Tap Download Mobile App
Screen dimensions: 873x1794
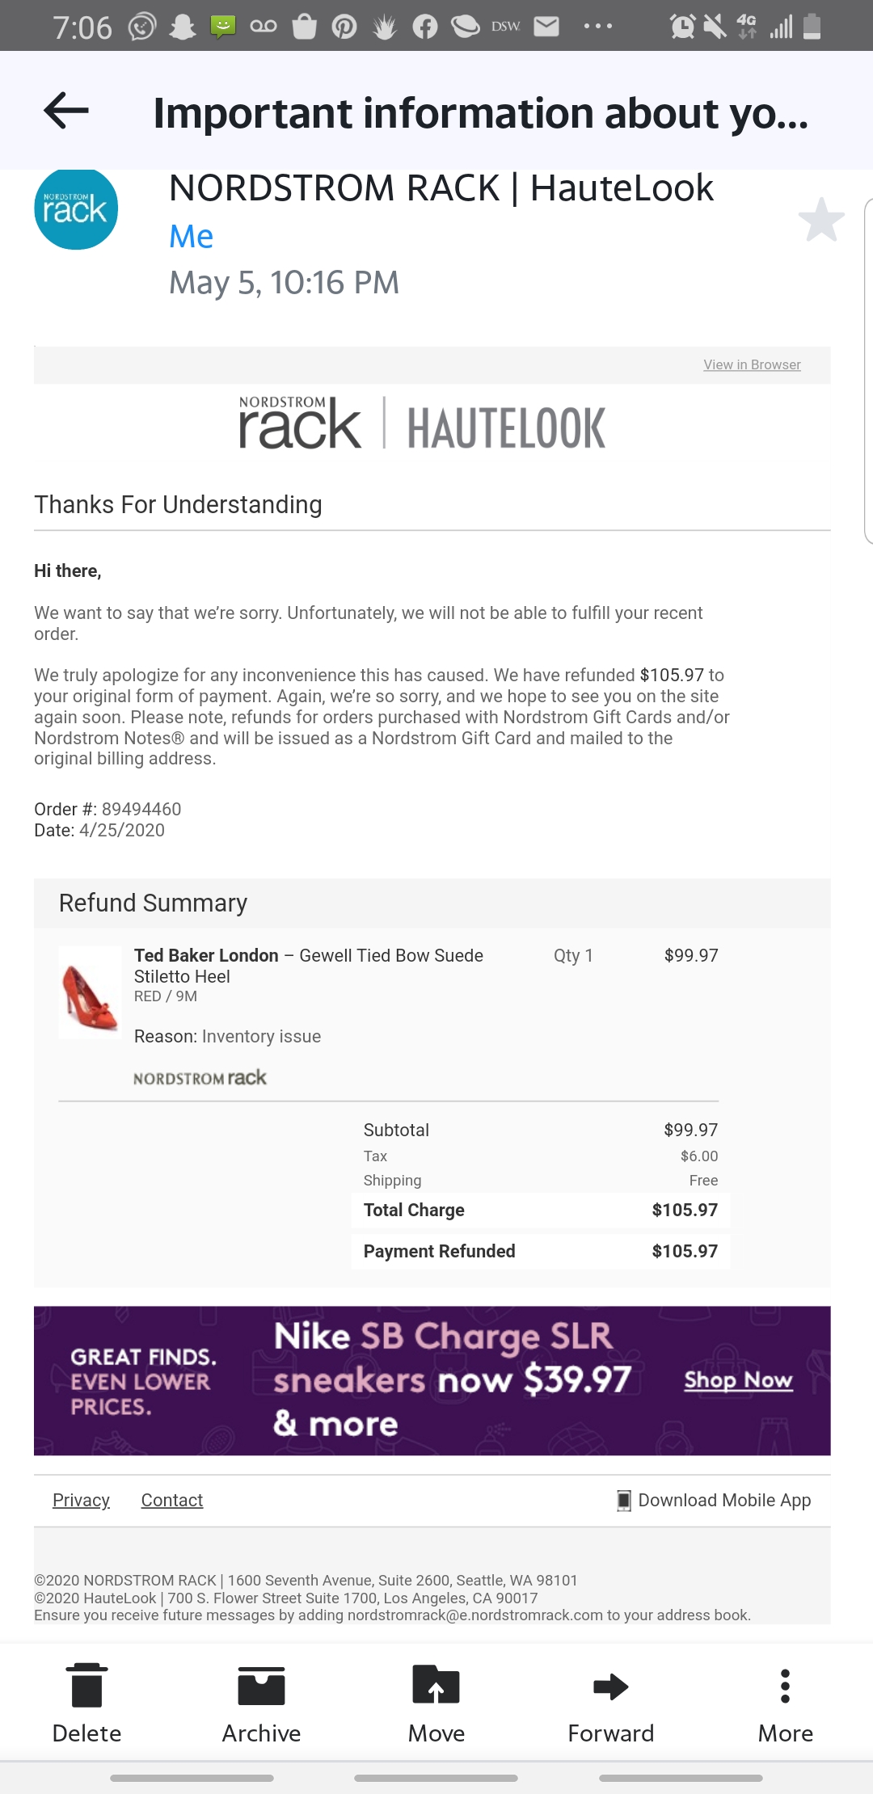tap(714, 1501)
